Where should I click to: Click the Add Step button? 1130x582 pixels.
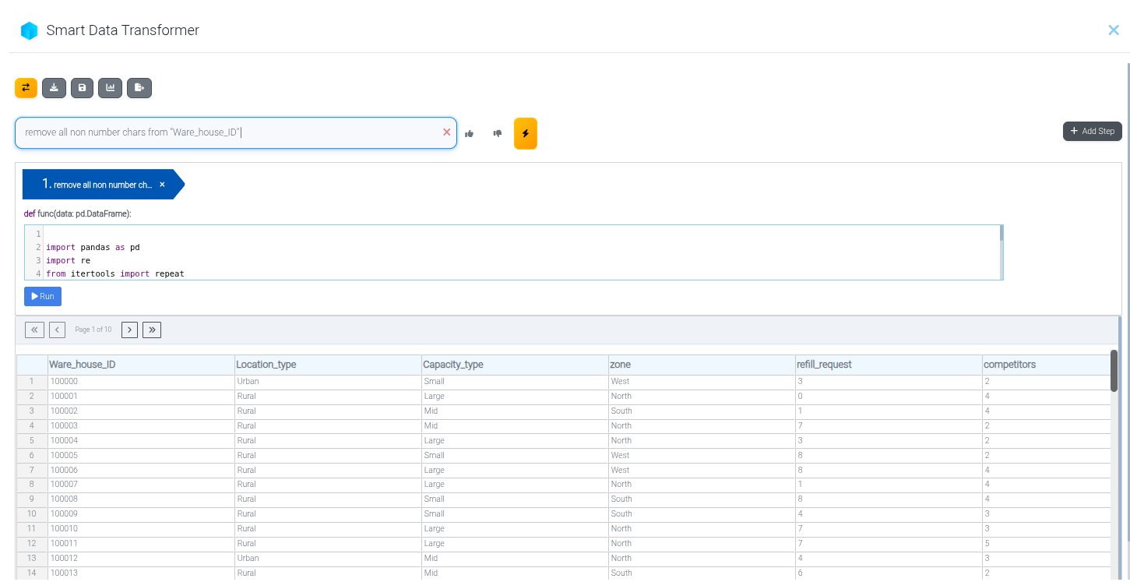[x=1092, y=131]
